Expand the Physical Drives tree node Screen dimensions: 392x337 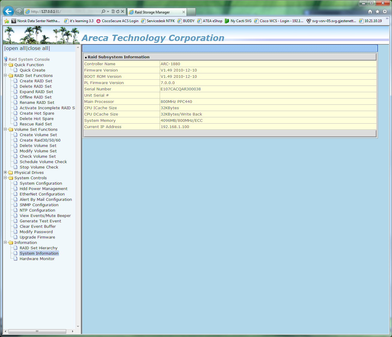click(5, 172)
